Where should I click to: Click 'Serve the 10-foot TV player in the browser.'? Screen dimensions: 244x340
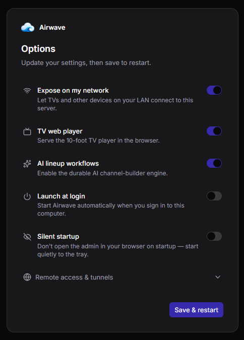click(x=98, y=141)
